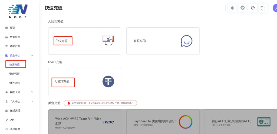
Task: Select 财务明细 submenu item
Action: [x=15, y=83]
